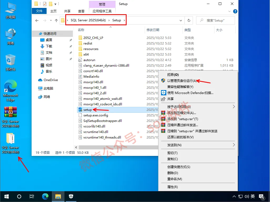Open This PC desktop icon
The height and width of the screenshot is (202, 270).
tap(11, 11)
